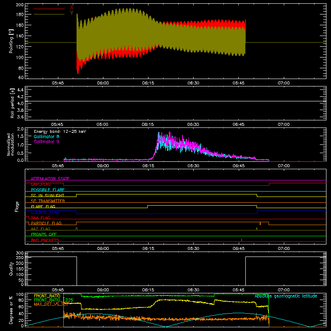This screenshot has height=331, width=331.
Task: Click the orange PARTICLE_FLAG spike after 06:45
Action: (x=260, y=223)
